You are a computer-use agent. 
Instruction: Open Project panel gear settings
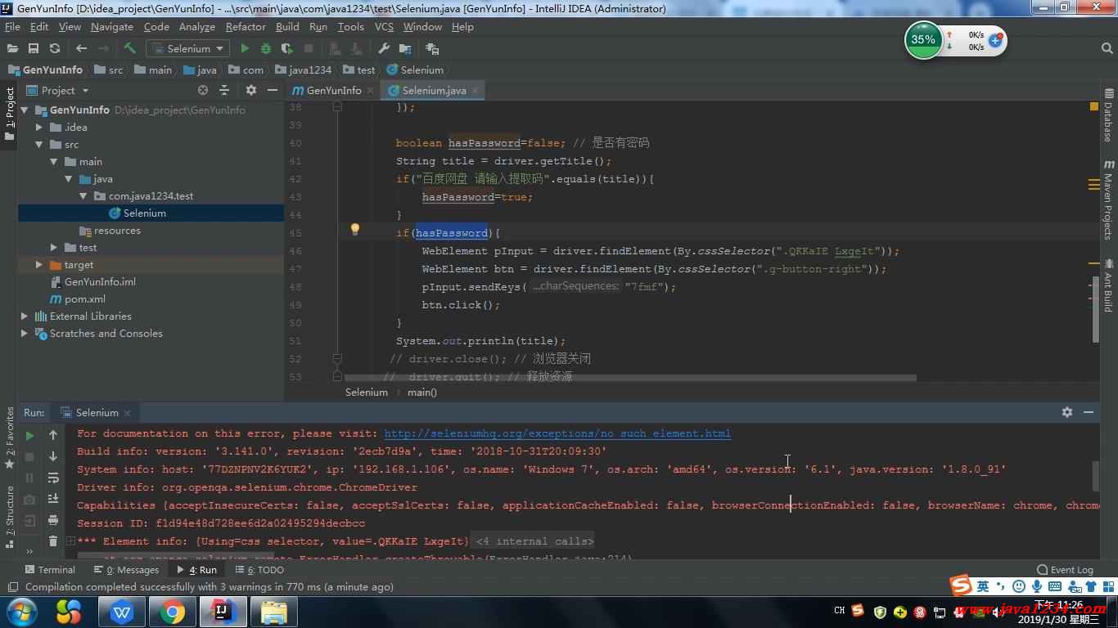click(251, 90)
